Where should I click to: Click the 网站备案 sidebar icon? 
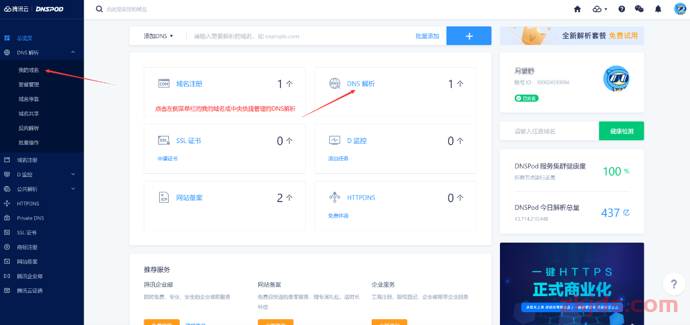pos(6,262)
